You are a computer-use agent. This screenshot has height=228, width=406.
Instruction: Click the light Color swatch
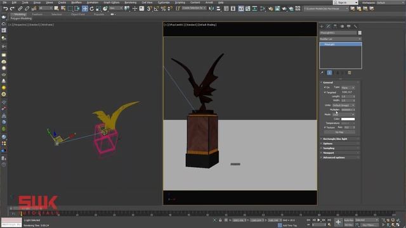(348, 119)
